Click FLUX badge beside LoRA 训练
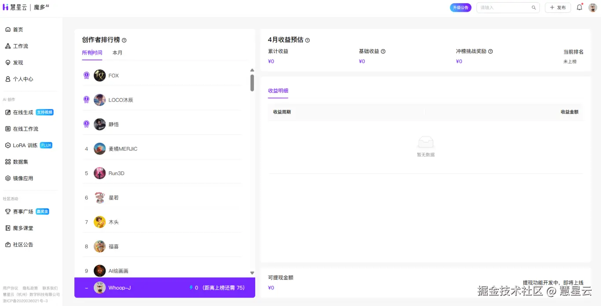The height and width of the screenshot is (306, 601). coord(46,145)
